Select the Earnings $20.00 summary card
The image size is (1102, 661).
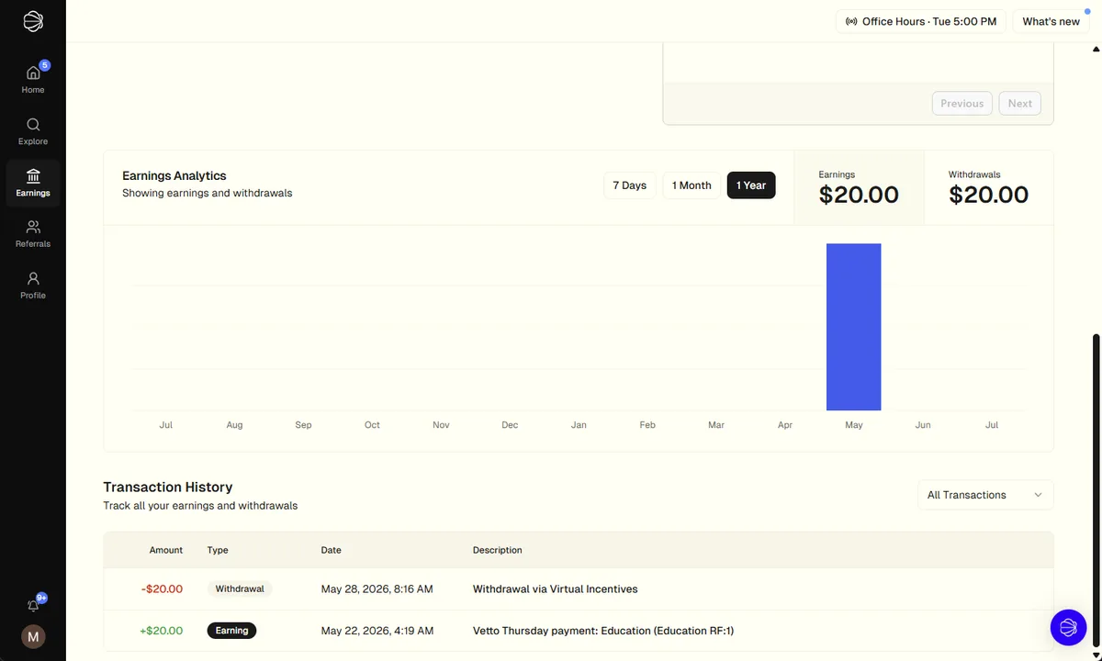pyautogui.click(x=859, y=187)
